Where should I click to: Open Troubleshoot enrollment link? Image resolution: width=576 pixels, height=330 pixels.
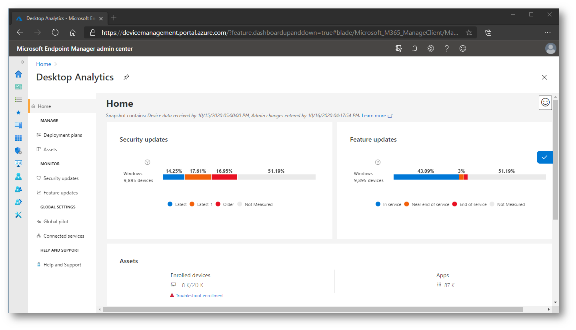200,296
